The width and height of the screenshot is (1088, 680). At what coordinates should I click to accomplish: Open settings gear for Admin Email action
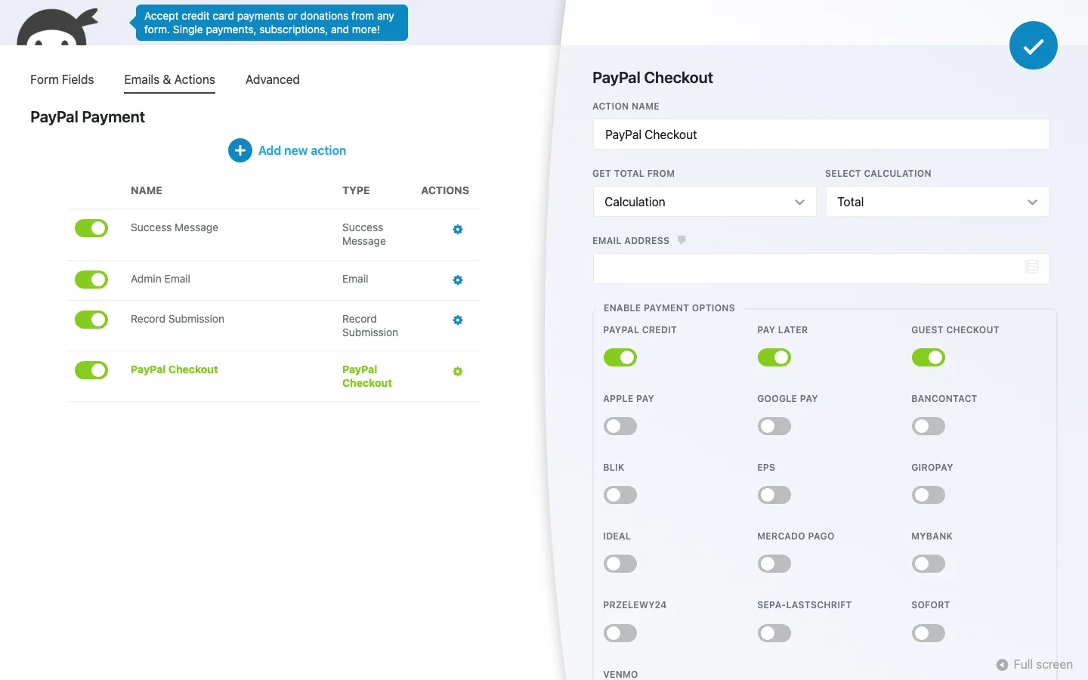click(458, 280)
